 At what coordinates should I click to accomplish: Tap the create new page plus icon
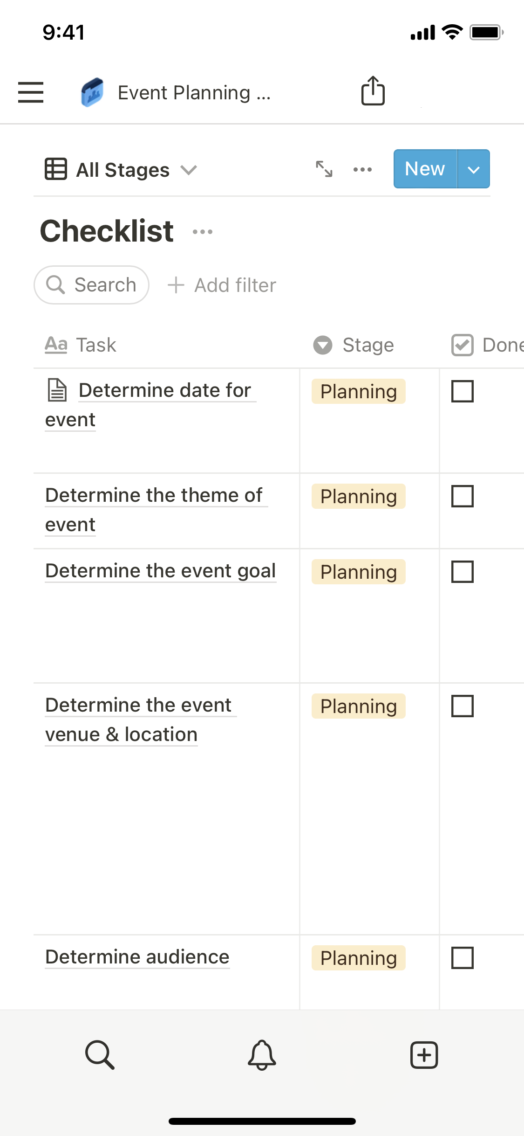pos(424,1054)
